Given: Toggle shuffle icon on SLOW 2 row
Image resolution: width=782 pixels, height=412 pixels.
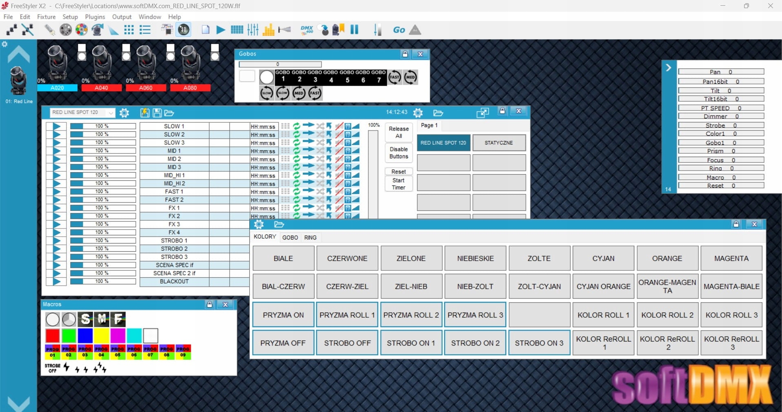Looking at the screenshot, I should click(x=320, y=134).
